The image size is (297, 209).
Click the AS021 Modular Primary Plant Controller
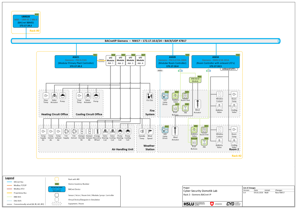76,62
